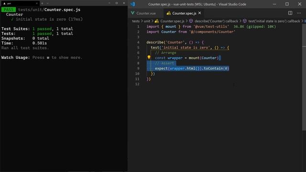Viewport: 306px width, 172px height.
Task: Click the Vue file icon on the Counter.vue tab
Action: 133,13
